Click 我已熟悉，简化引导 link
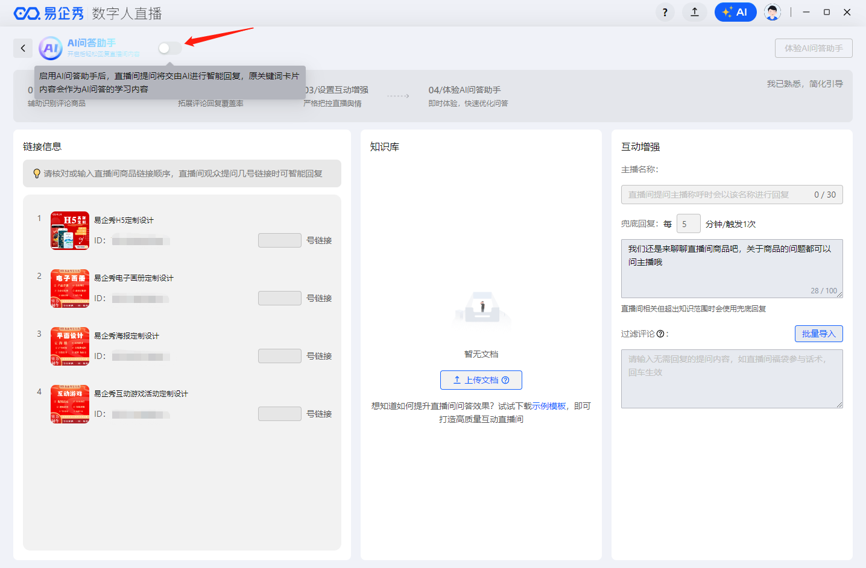 pyautogui.click(x=804, y=84)
